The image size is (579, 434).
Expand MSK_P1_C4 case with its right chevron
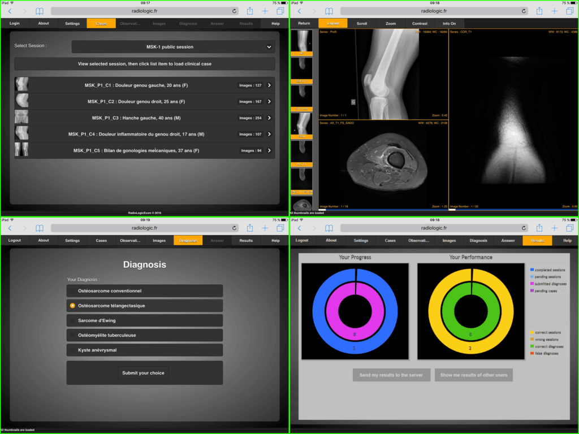[269, 134]
